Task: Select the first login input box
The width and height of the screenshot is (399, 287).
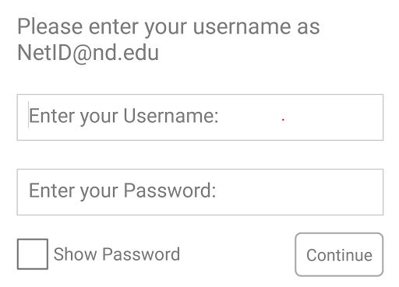Action: pos(200,117)
